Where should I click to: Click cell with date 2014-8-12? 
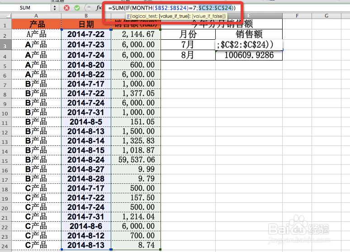86,236
